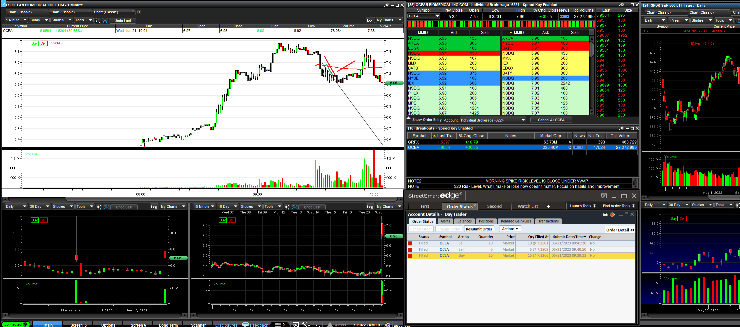Expand the Actions dropdown in Order Status
The height and width of the screenshot is (327, 740).
(510, 229)
